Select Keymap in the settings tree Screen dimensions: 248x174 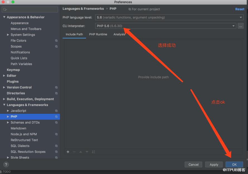tap(13, 70)
